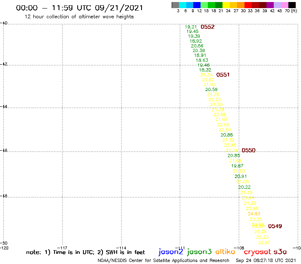This screenshot has height=264, width=301.
Task: Click the light green legend swatch
Action: [x=204, y=5]
